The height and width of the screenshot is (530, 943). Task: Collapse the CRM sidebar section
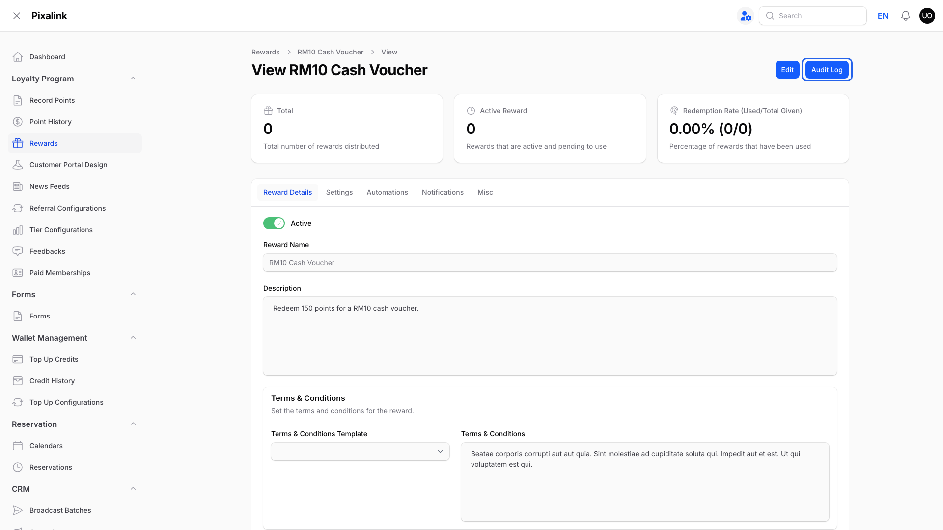pyautogui.click(x=133, y=489)
